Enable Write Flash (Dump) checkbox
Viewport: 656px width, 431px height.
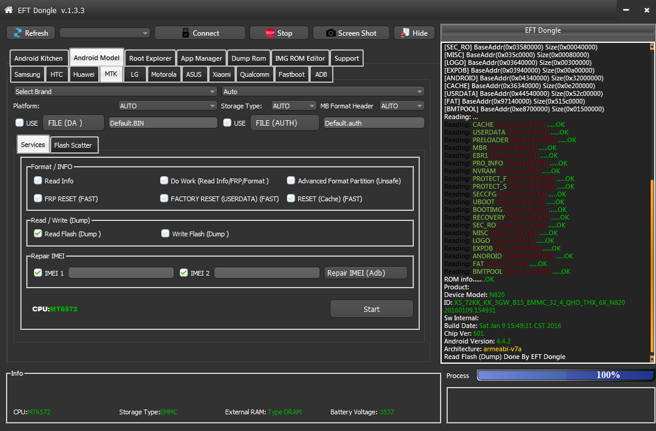(x=165, y=233)
